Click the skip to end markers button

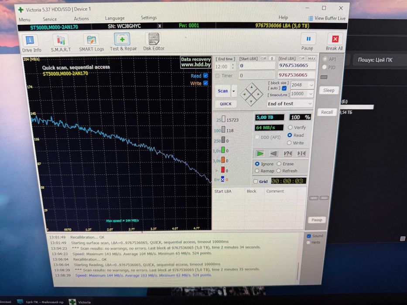click(x=301, y=153)
